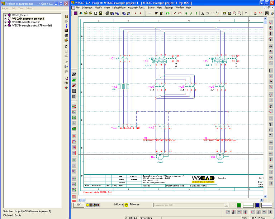The image size is (275, 219).
Task: Click 'Schematics' in the status bar
Action: pyautogui.click(x=146, y=218)
